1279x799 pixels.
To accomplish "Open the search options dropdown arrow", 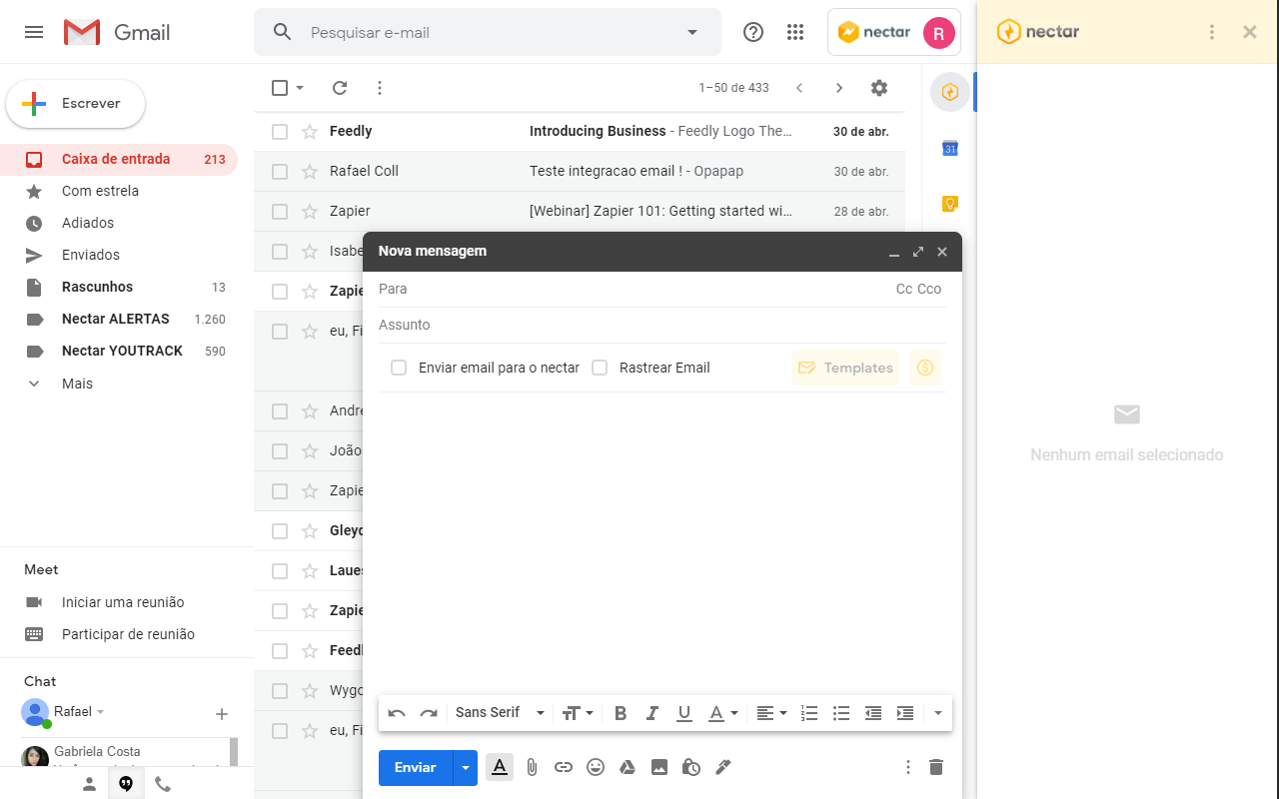I will pos(691,32).
